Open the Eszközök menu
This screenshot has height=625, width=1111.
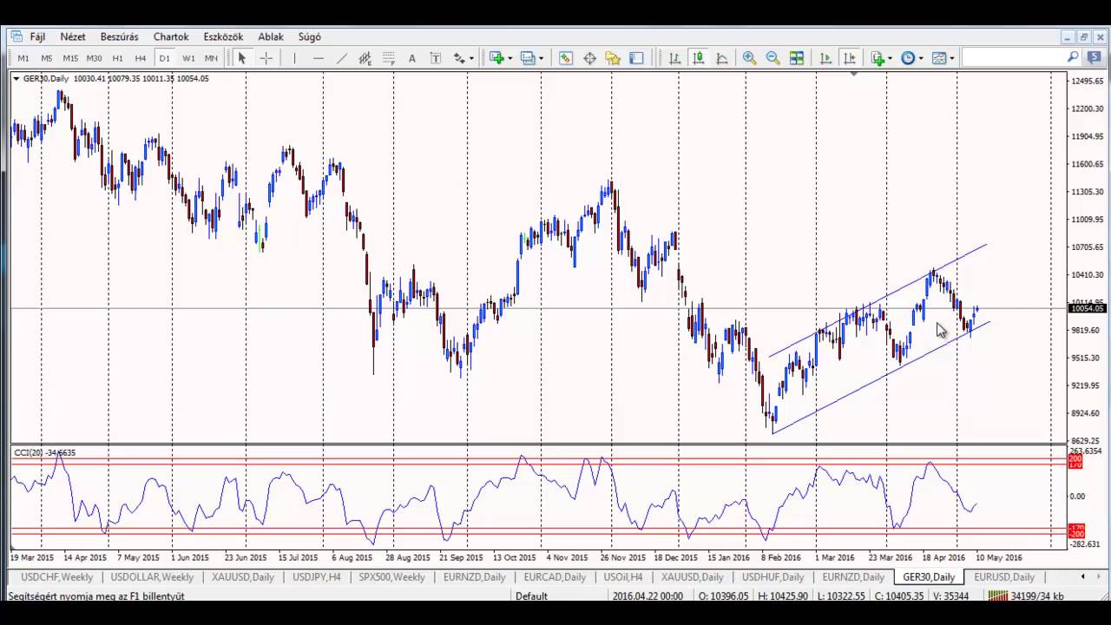point(223,36)
